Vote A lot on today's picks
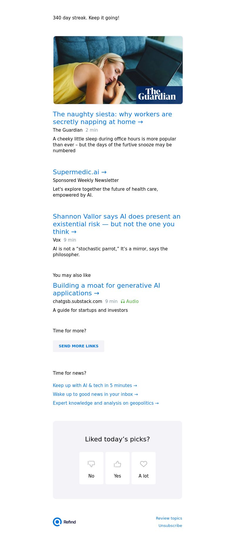The height and width of the screenshot is (556, 235). pyautogui.click(x=144, y=468)
